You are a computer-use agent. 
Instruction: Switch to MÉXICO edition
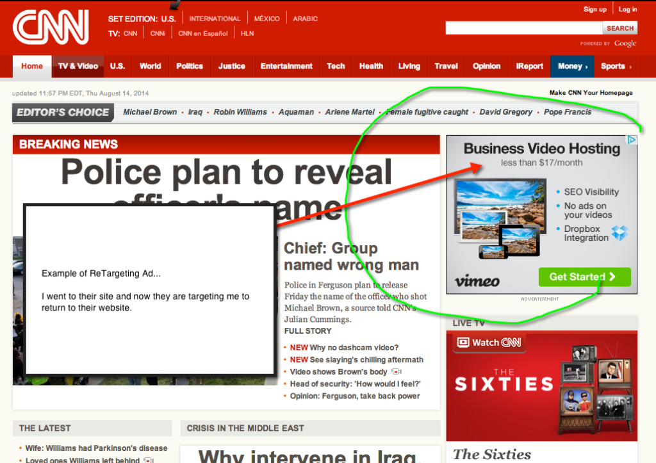[x=267, y=19]
